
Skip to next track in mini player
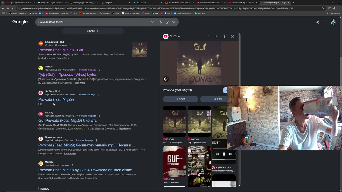pos(230,154)
